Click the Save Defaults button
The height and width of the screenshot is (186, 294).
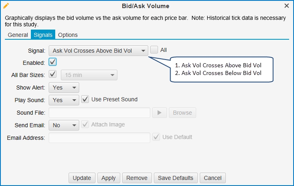click(x=176, y=178)
